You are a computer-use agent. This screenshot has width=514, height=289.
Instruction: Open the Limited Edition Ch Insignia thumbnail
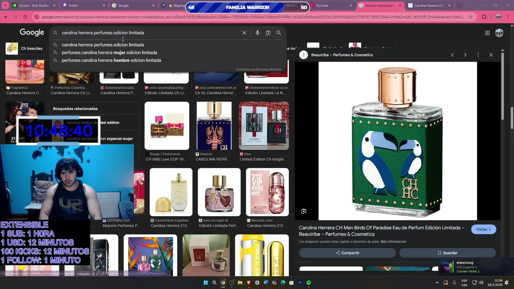click(264, 126)
